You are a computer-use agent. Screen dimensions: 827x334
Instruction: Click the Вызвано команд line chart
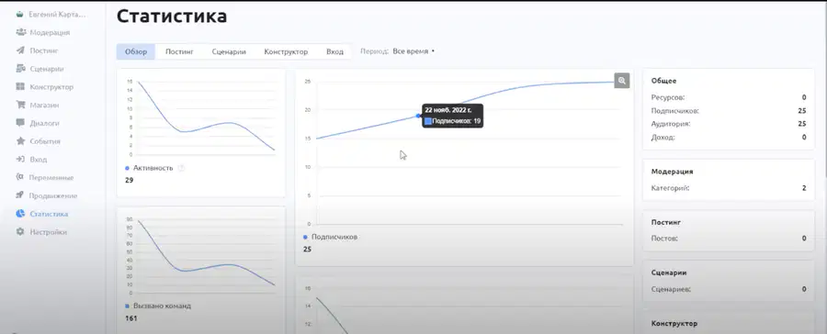tap(201, 257)
